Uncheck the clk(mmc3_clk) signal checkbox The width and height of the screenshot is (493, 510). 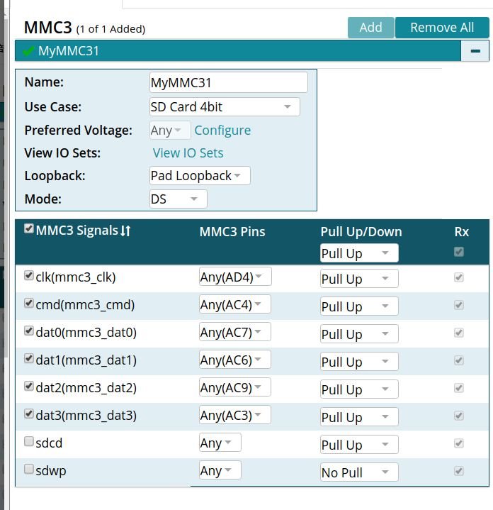click(x=29, y=276)
